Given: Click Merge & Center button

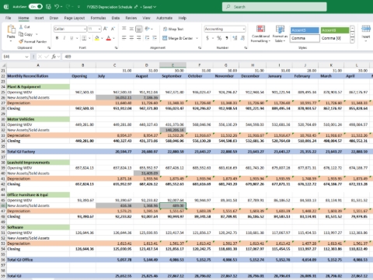Looking at the screenshot, I should click(x=178, y=38).
